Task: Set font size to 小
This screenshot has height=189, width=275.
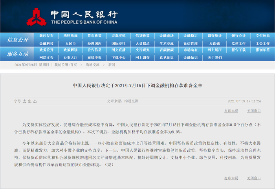Action: (x=35, y=101)
